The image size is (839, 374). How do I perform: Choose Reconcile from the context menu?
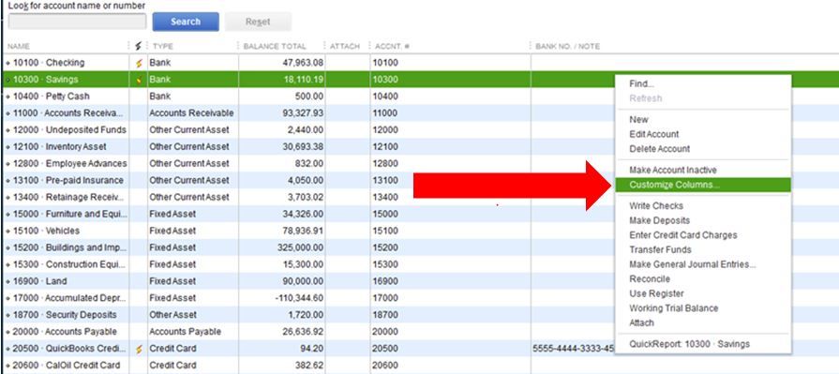(650, 278)
